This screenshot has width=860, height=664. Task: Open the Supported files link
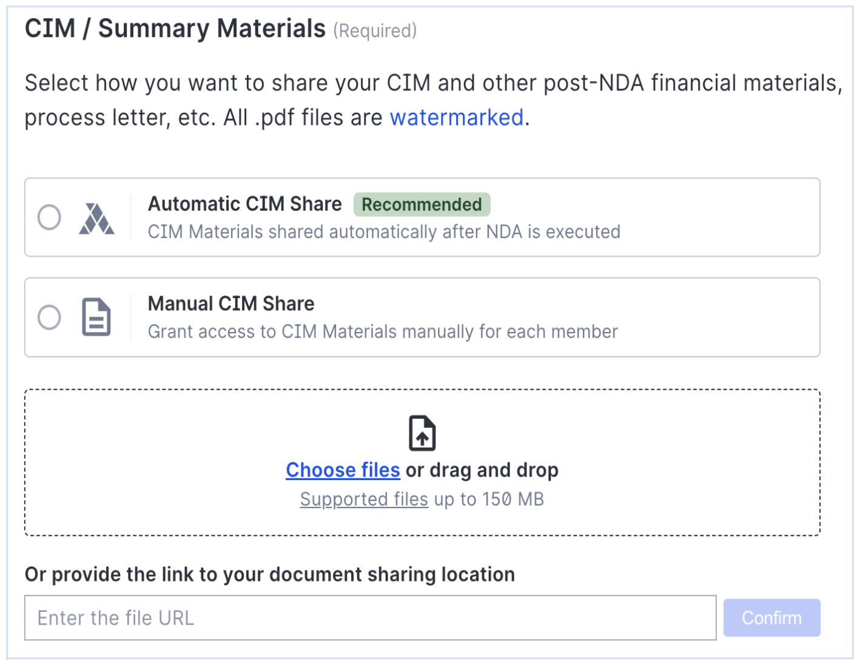click(364, 499)
